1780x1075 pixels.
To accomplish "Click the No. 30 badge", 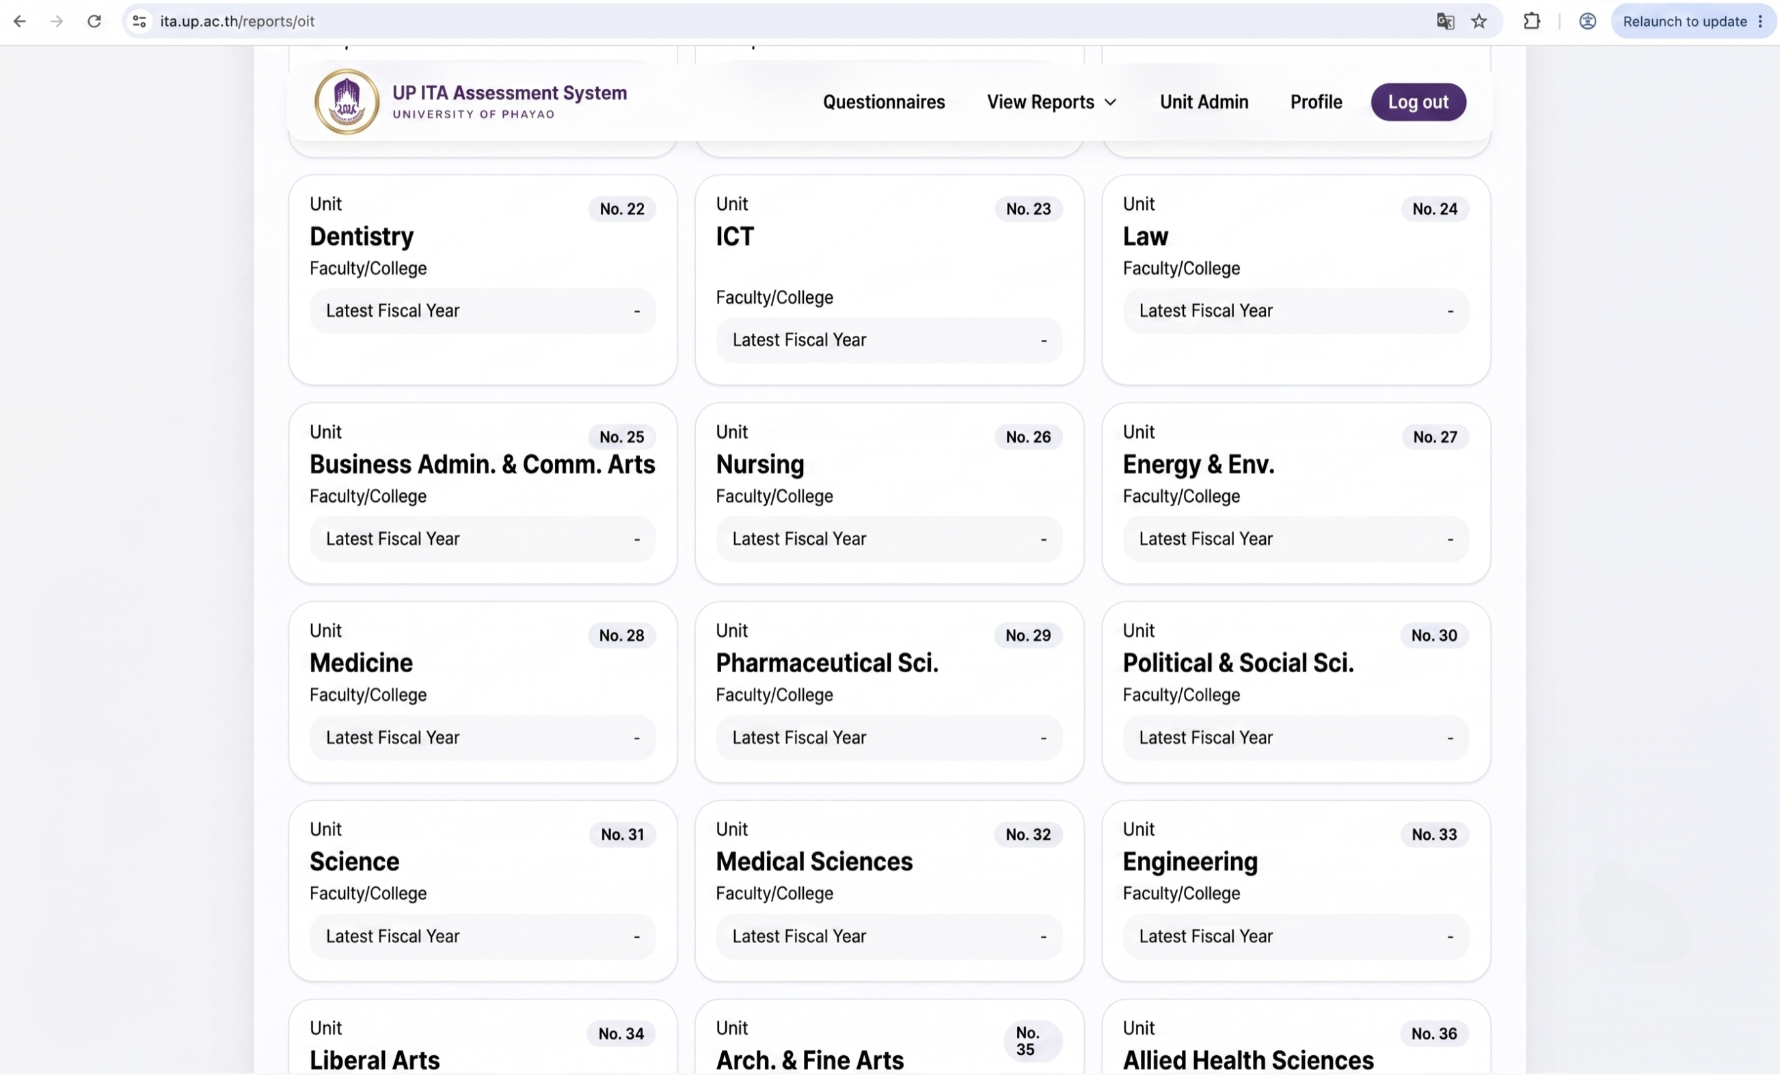I will pyautogui.click(x=1434, y=635).
